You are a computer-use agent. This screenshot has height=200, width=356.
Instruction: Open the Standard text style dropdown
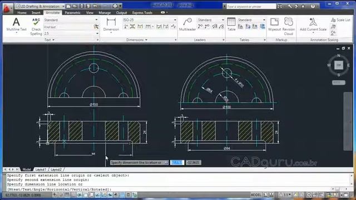pyautogui.click(x=71, y=20)
